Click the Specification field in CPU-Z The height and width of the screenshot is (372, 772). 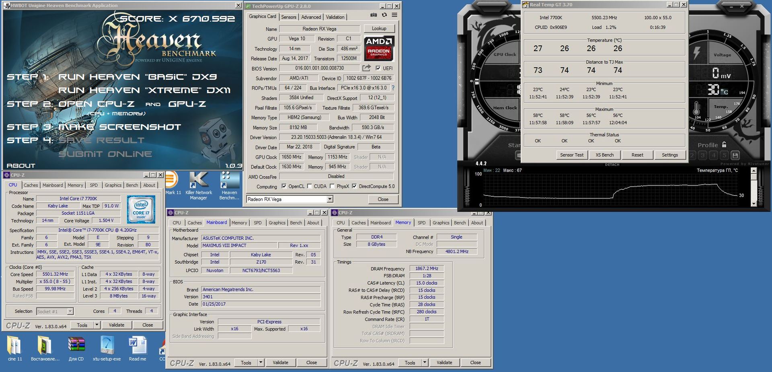[x=97, y=230]
